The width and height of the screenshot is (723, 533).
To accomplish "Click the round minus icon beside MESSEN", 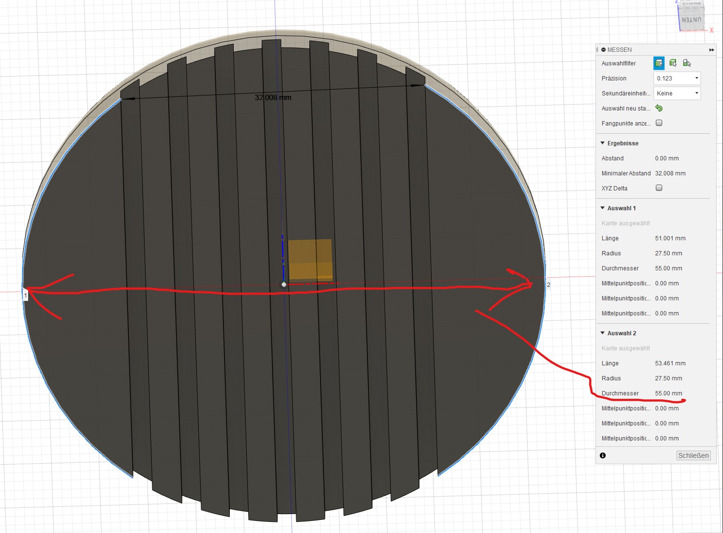I will click(604, 50).
